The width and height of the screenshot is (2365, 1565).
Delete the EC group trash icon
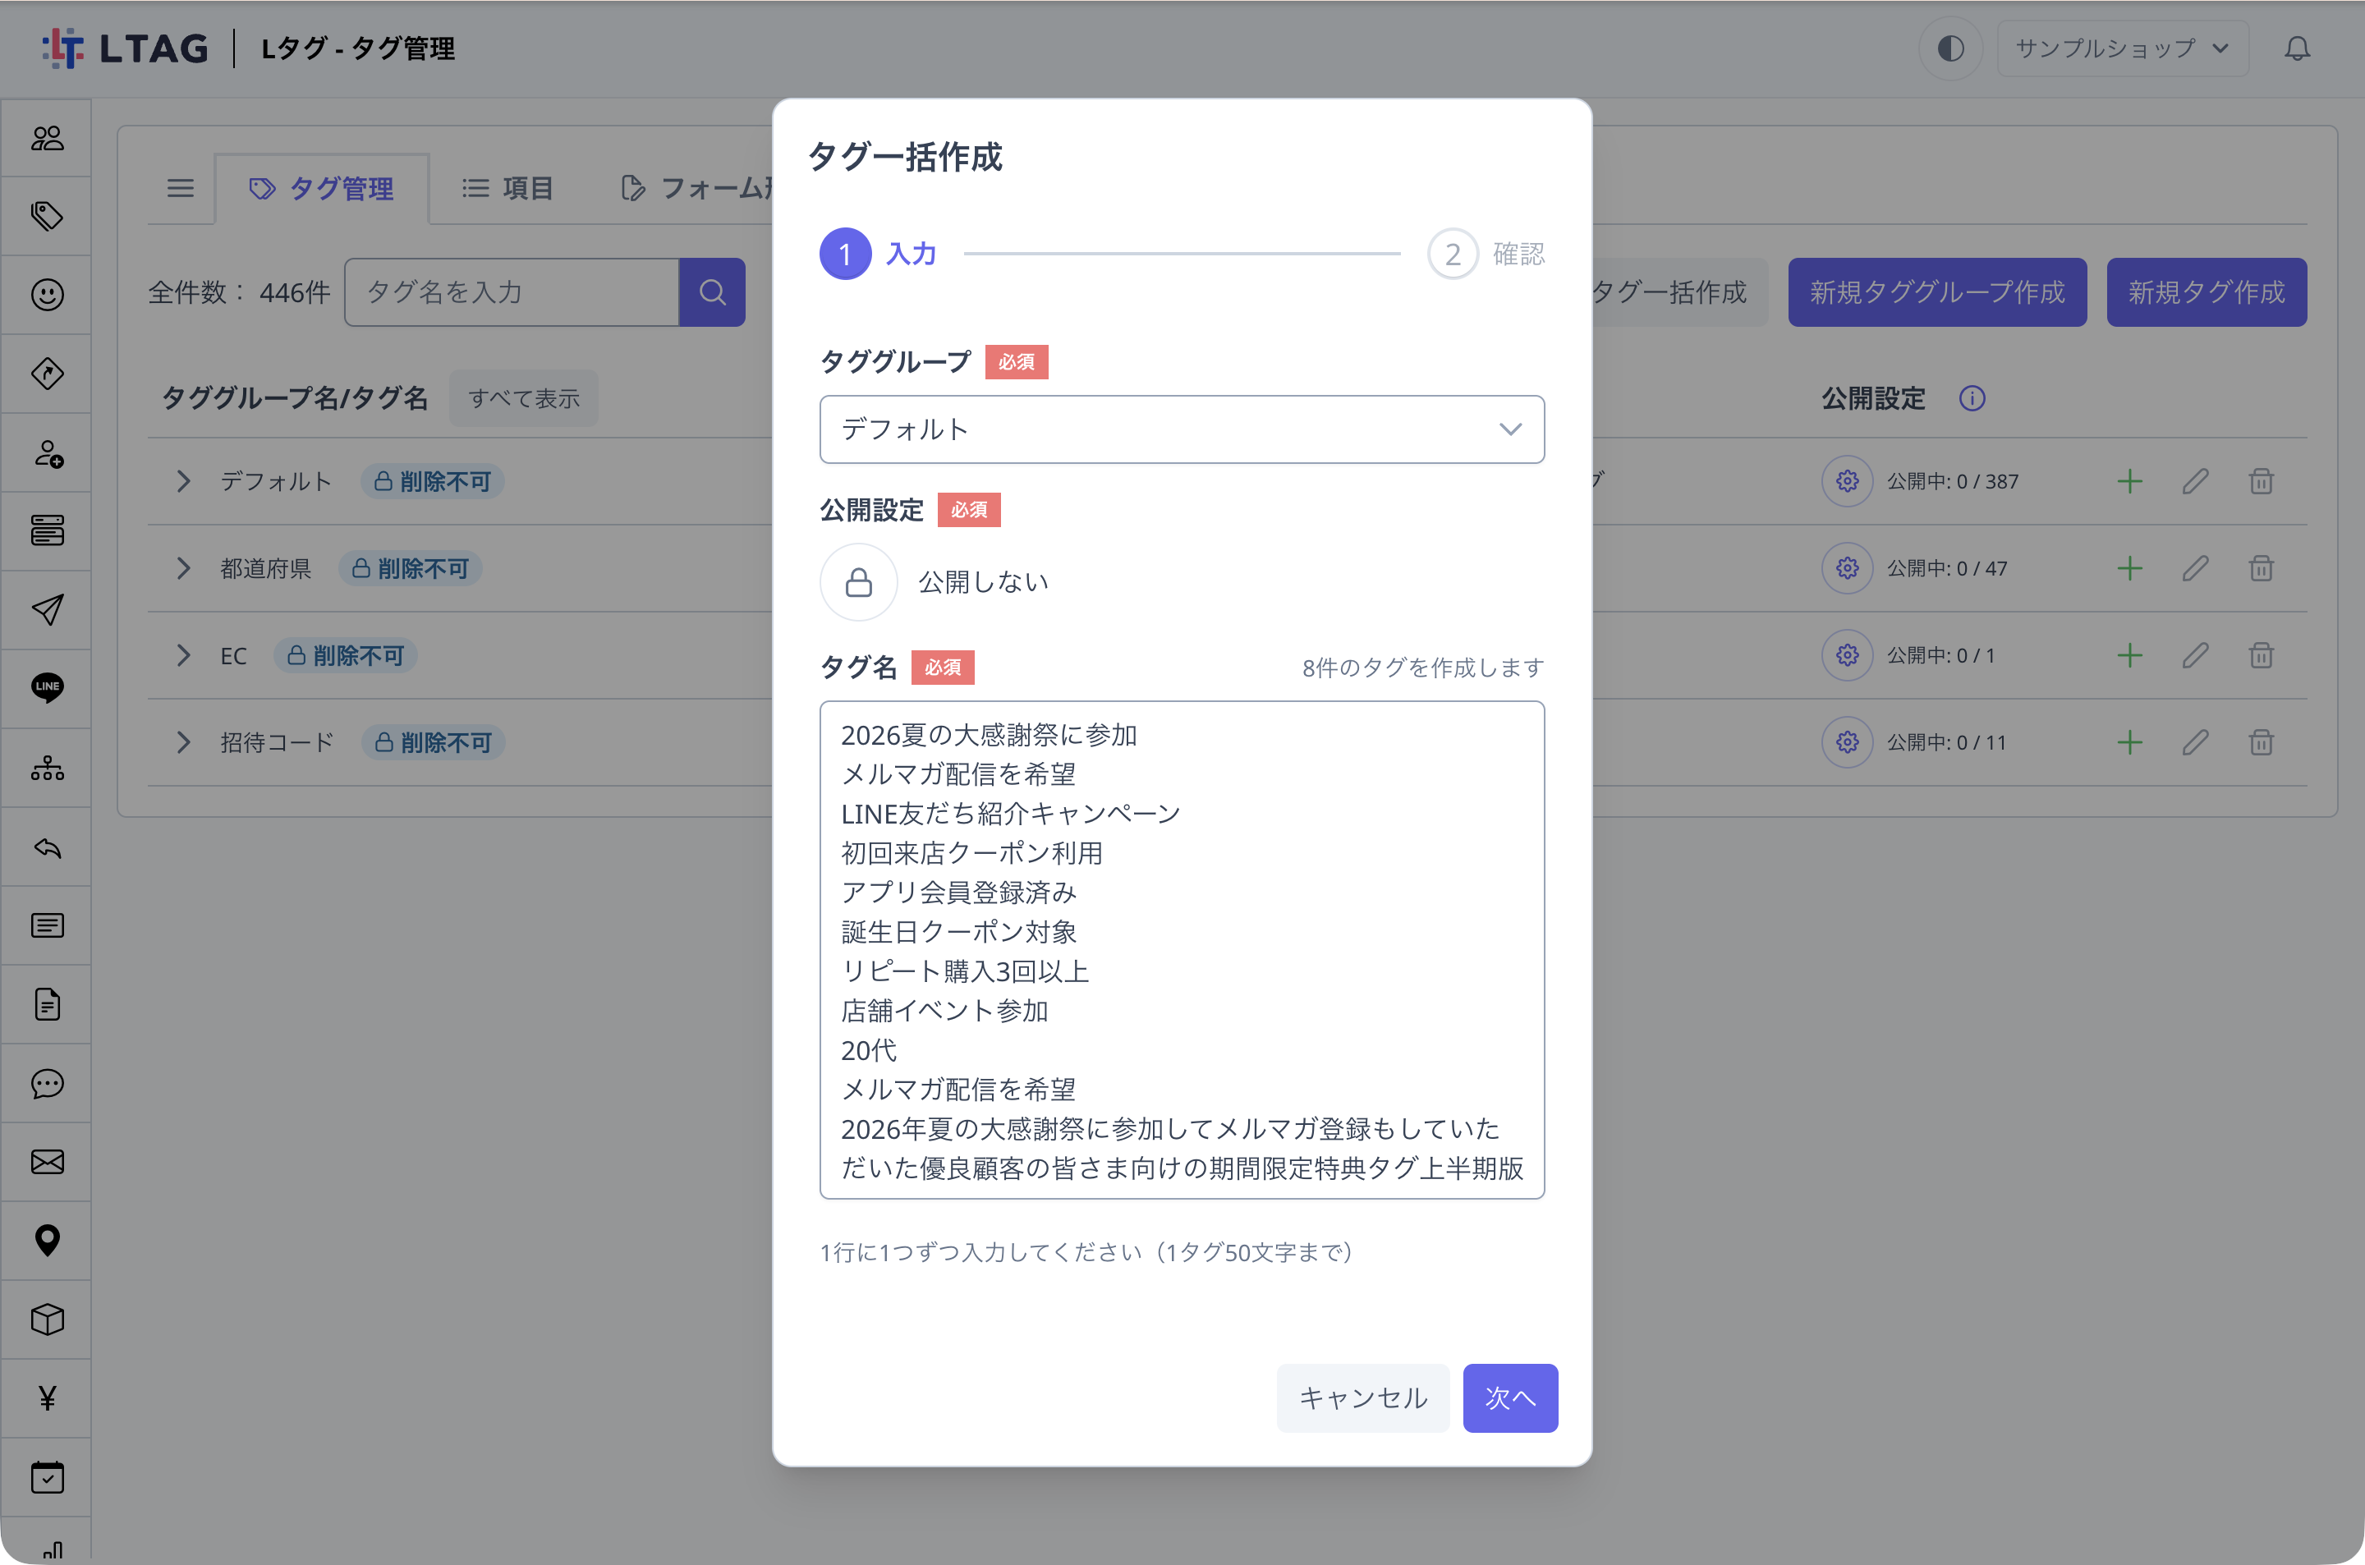tap(2262, 654)
